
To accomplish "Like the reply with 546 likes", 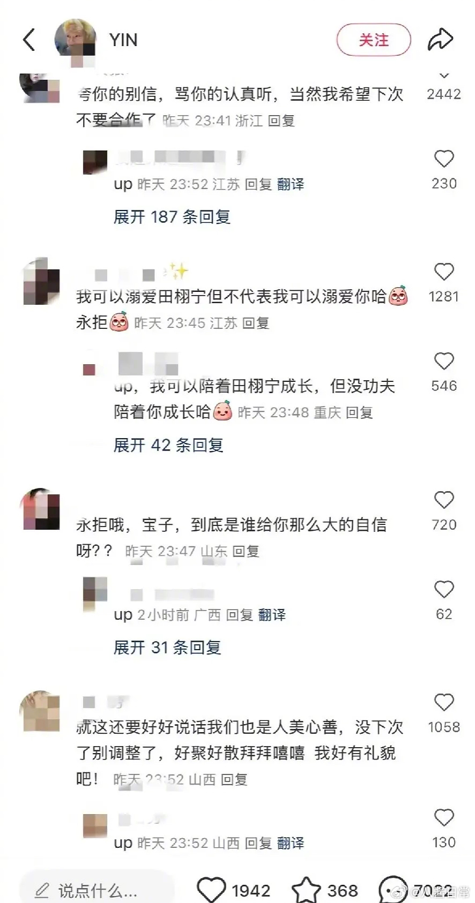I will pos(444,361).
